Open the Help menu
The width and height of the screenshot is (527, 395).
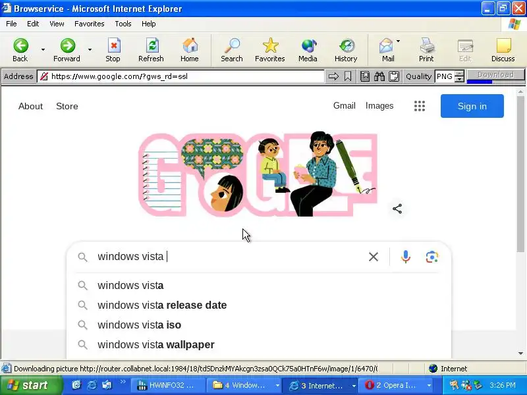[149, 24]
